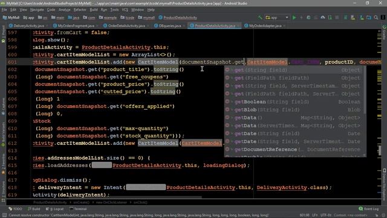Click the Sync Project with Gradle icon
Image resolution: width=387 pixels, height=218 pixels.
point(362,18)
